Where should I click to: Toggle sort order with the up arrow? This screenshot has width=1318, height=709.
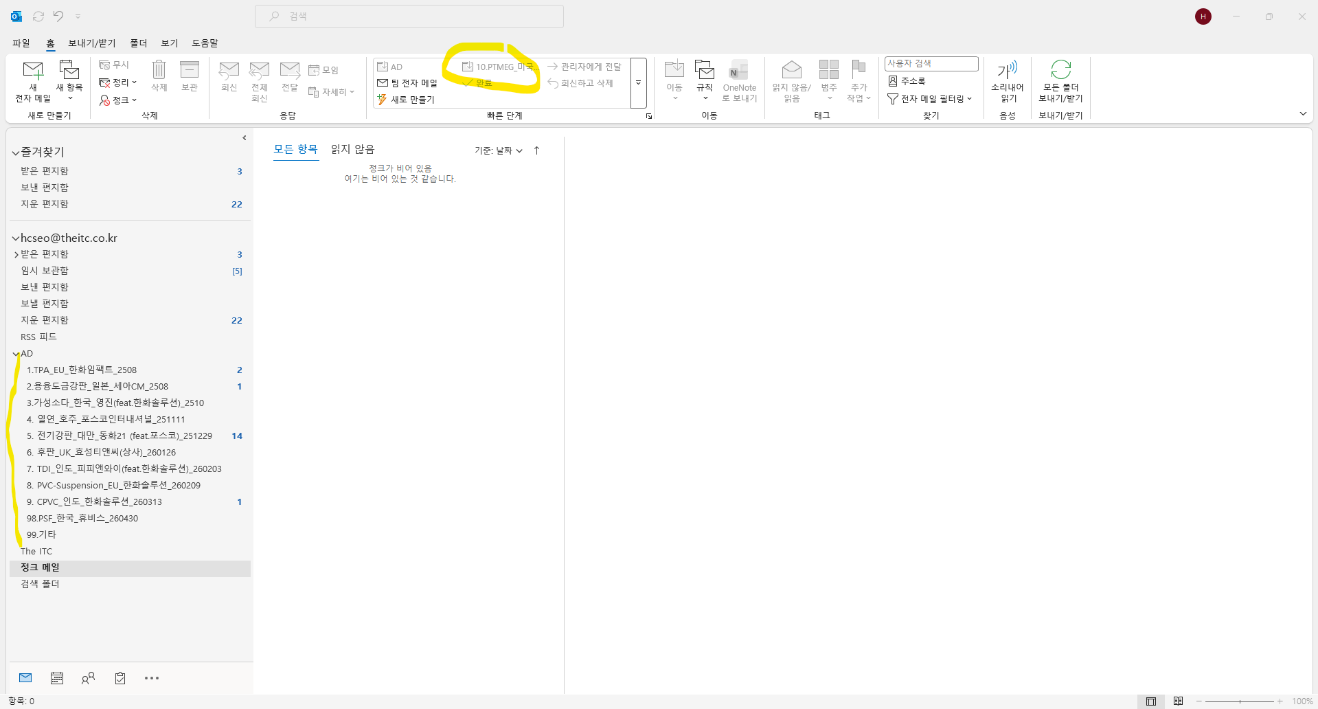536,150
